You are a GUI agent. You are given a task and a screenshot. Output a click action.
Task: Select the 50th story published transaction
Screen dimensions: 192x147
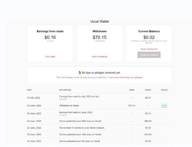click(x=80, y=121)
